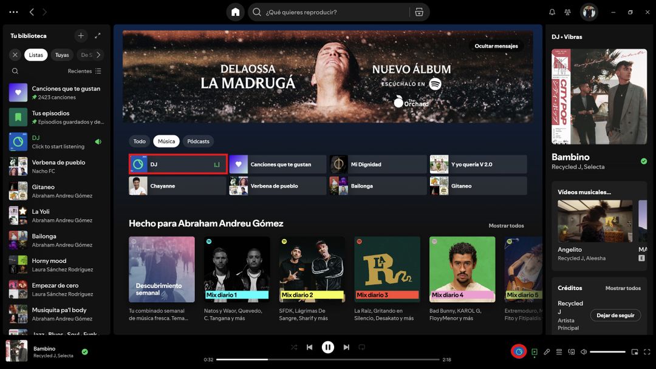Screen dimensions: 656x369
Task: Open the Connect to a device icon
Action: point(571,351)
